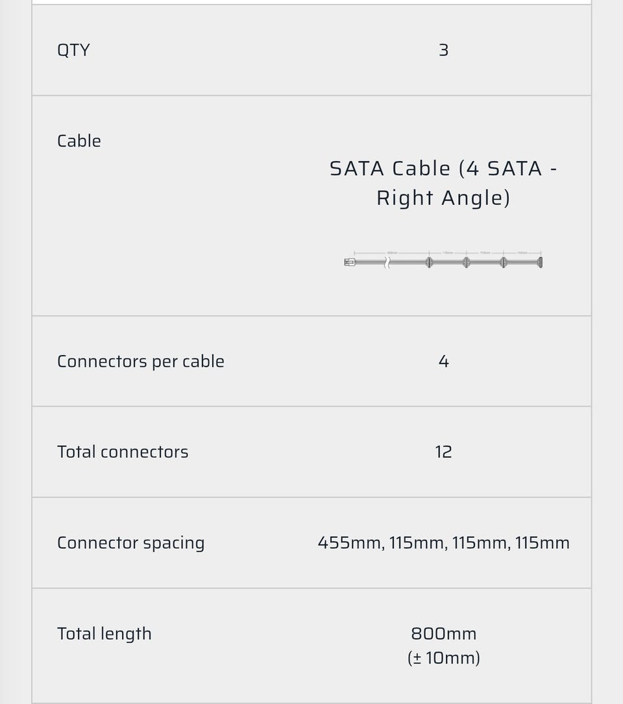Click the end SATA connector on diagram
Screen dimensions: 623x704
click(x=540, y=262)
